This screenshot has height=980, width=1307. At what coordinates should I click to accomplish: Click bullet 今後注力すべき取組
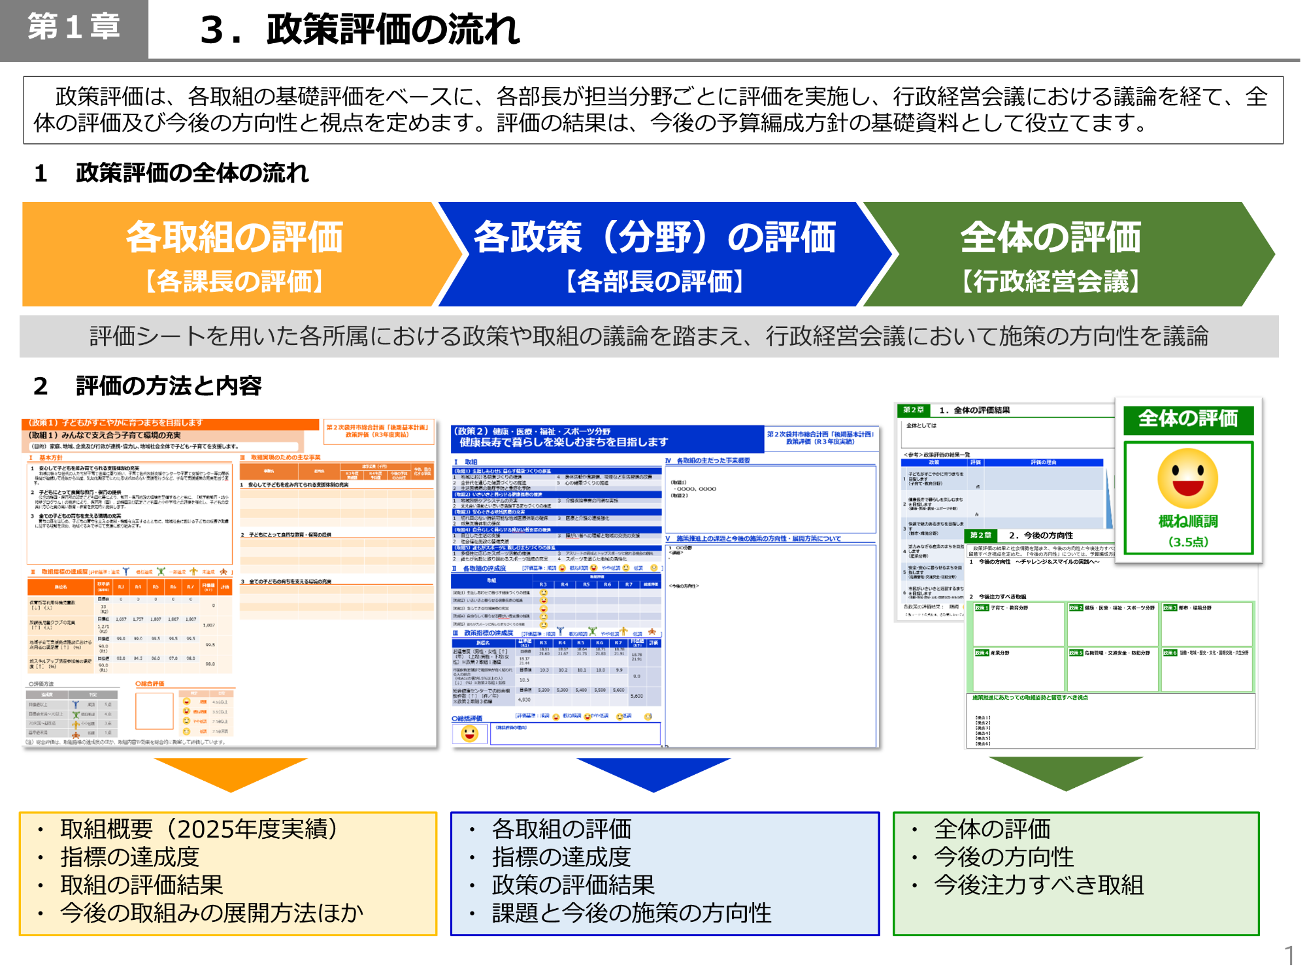1039,885
